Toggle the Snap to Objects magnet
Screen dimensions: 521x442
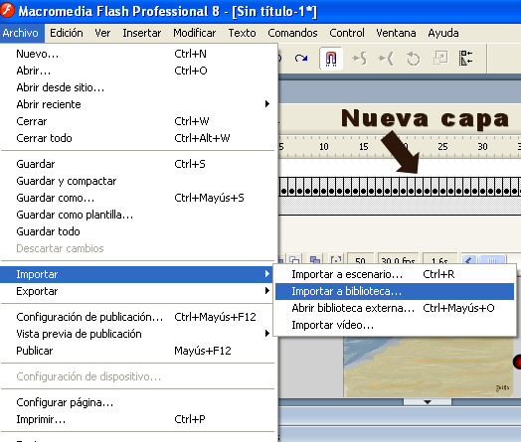331,59
